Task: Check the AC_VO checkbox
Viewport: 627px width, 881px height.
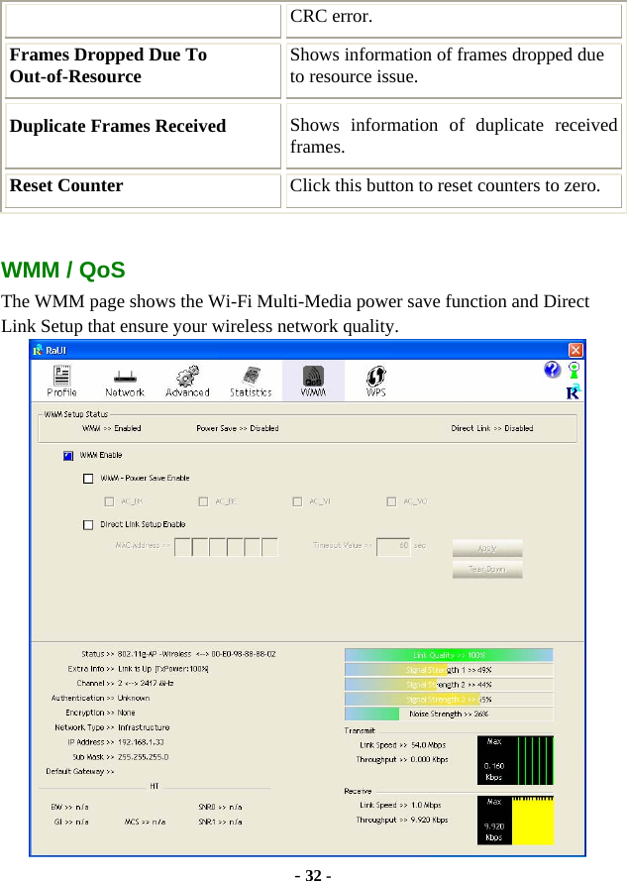Action: (x=391, y=501)
